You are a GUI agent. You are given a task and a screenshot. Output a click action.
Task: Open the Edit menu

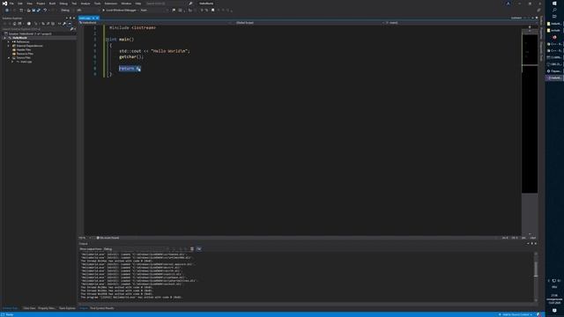pos(20,4)
